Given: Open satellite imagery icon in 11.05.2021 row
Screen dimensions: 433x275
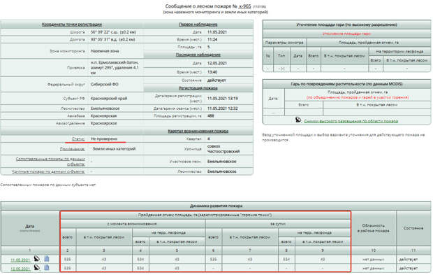Looking at the screenshot, I should coord(37,259).
